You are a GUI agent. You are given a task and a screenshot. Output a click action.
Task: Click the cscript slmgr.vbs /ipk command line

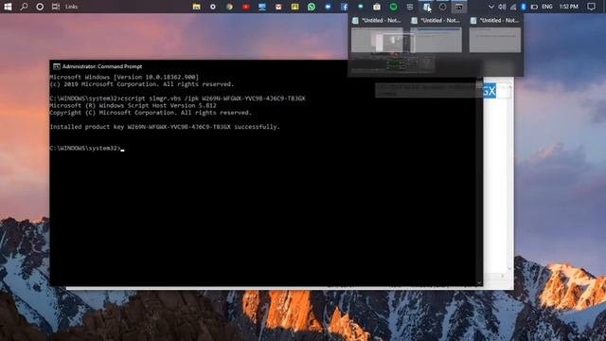tap(177, 99)
